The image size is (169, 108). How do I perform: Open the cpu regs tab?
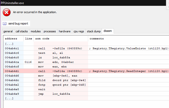[79, 31]
